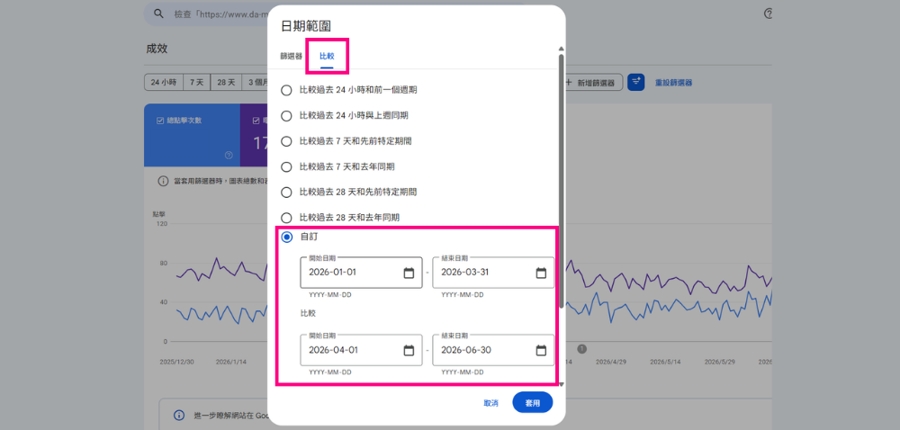Select the 7 天 range chip
Viewport: 900px width, 430px height.
pyautogui.click(x=197, y=83)
